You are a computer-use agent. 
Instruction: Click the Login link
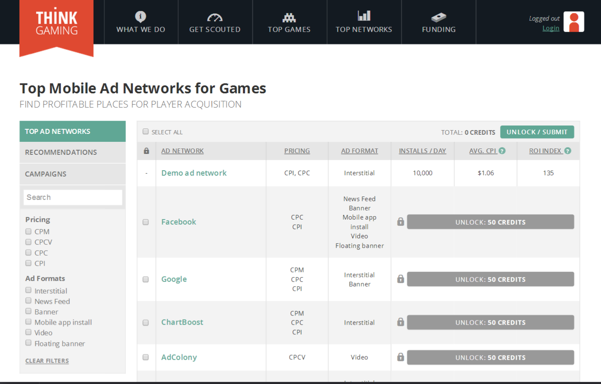pyautogui.click(x=551, y=28)
